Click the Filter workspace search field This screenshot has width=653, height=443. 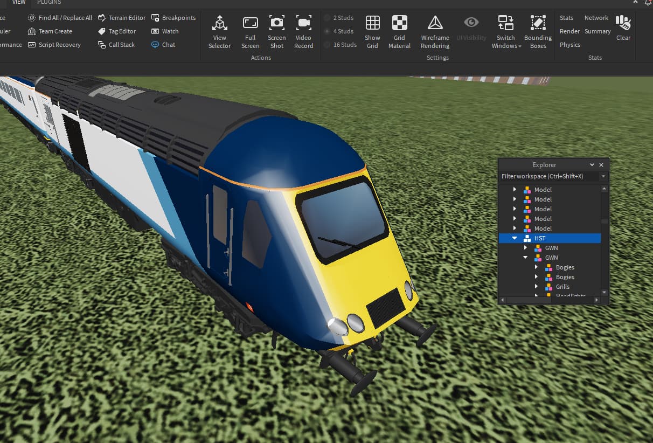(548, 176)
